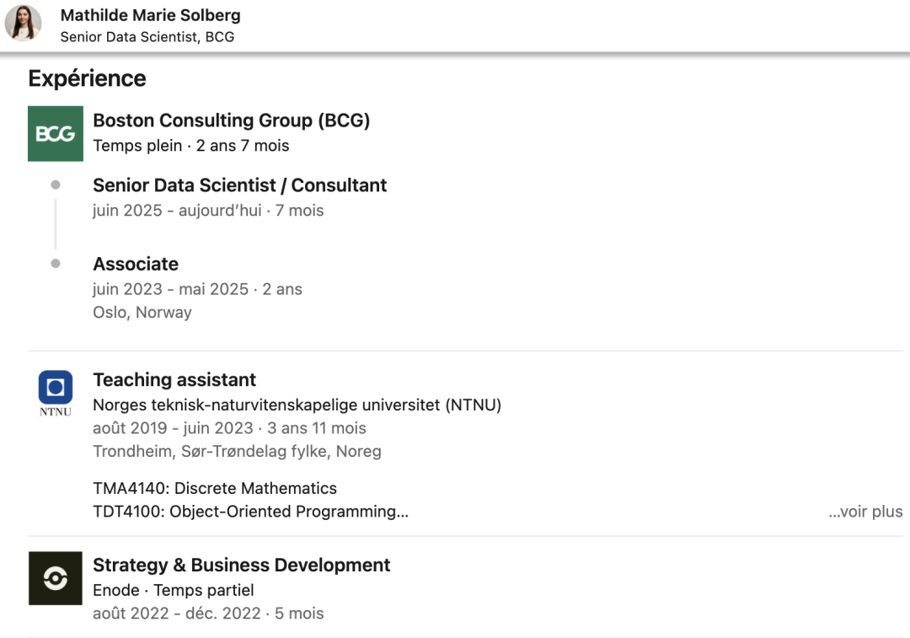Open the Teaching assistant position title
Image resolution: width=910 pixels, height=638 pixels.
click(x=174, y=379)
